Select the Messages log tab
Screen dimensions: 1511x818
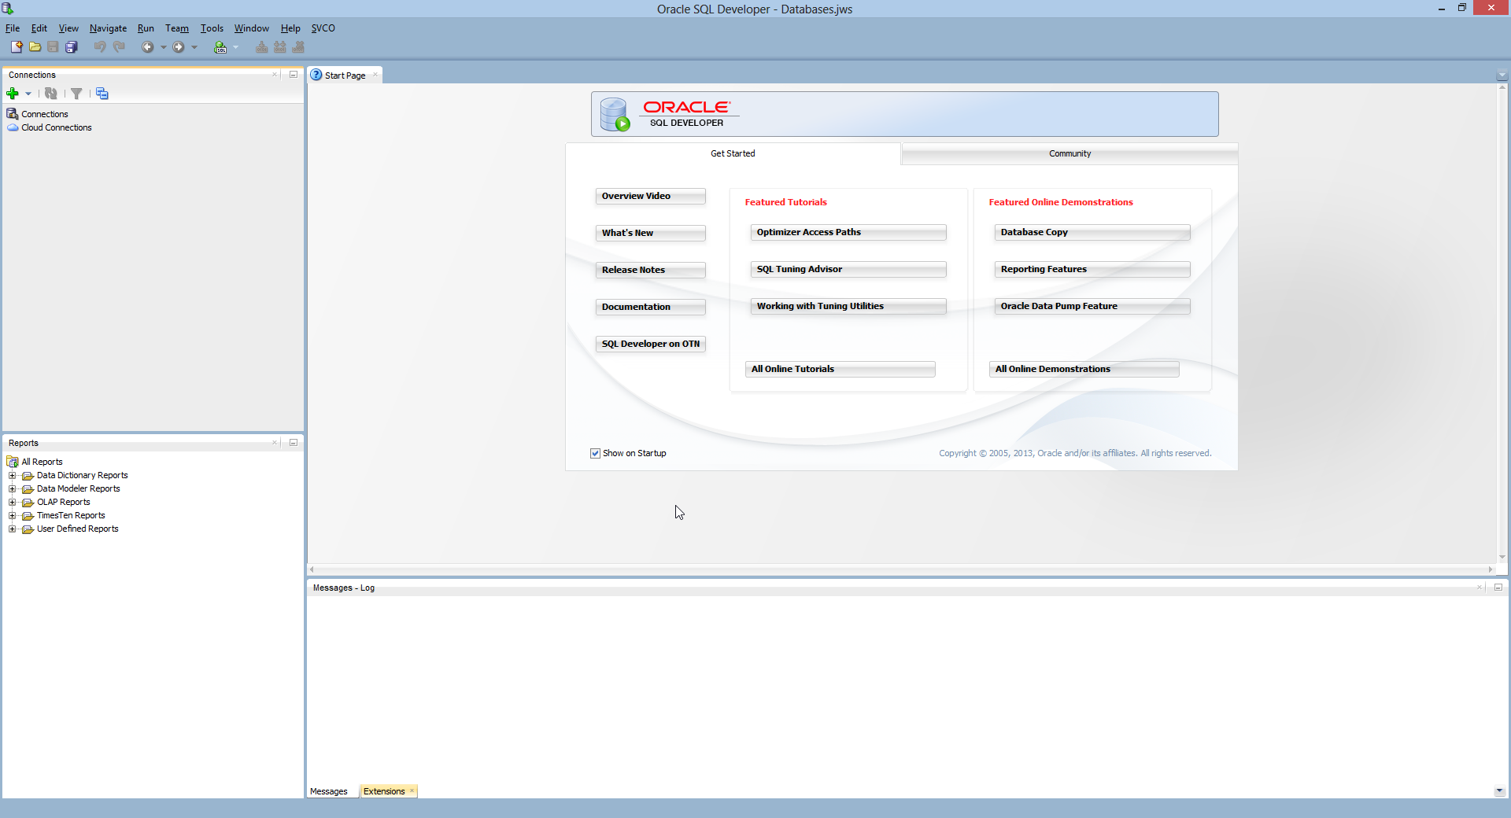click(329, 791)
